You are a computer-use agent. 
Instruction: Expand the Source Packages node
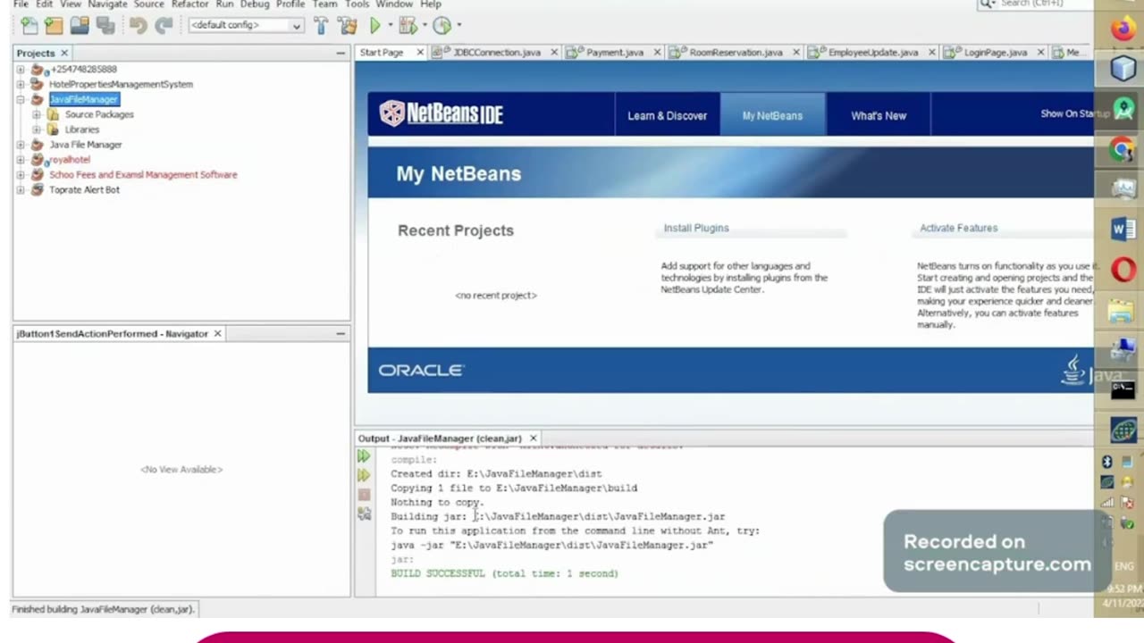(36, 114)
